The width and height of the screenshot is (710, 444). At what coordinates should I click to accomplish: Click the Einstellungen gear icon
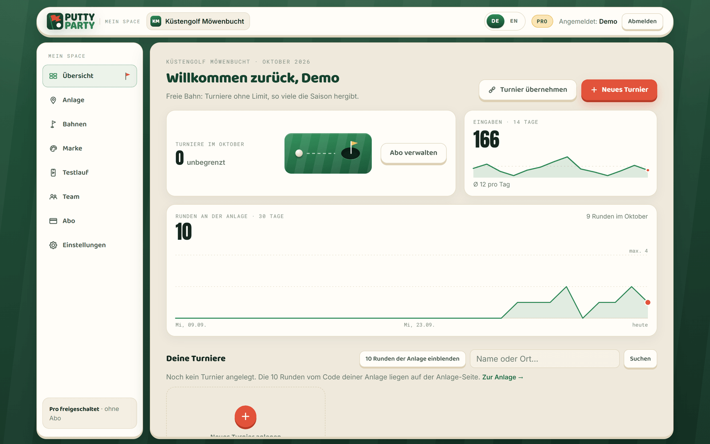tap(53, 245)
